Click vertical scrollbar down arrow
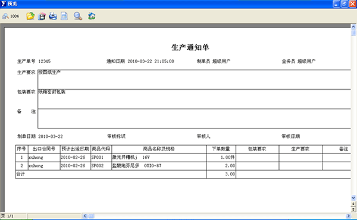 pos(353,198)
